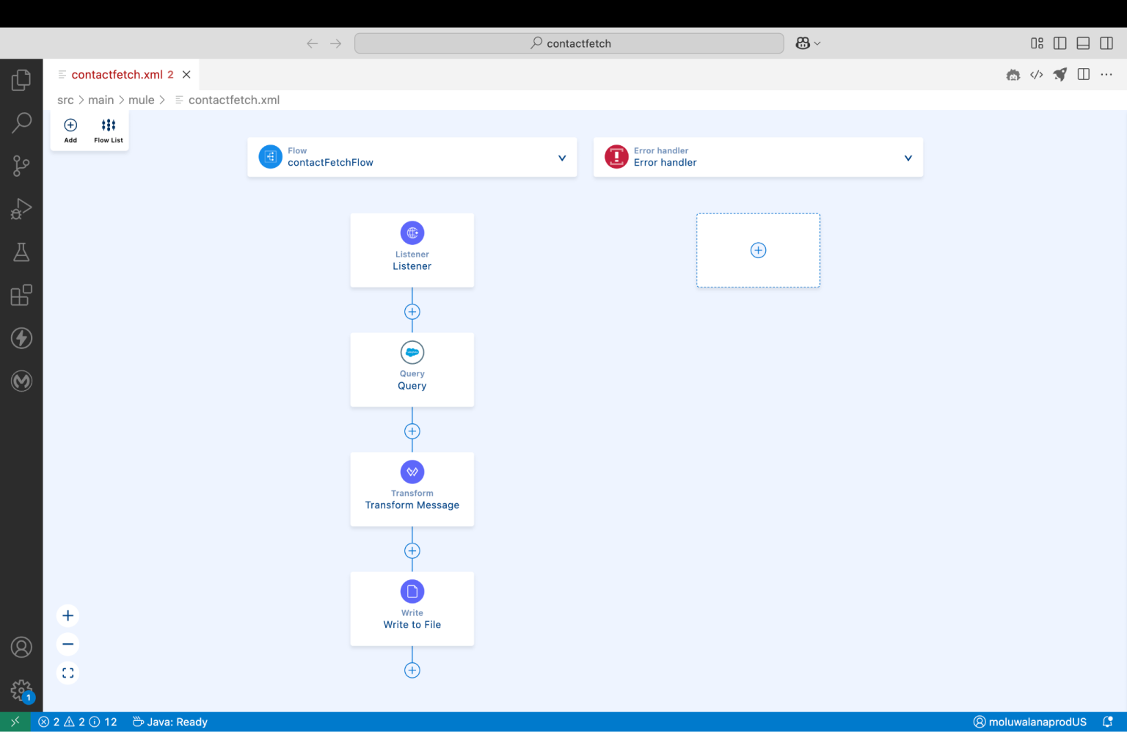Toggle the XML code view with the </> icon
This screenshot has height=732, width=1127.
pyautogui.click(x=1036, y=74)
